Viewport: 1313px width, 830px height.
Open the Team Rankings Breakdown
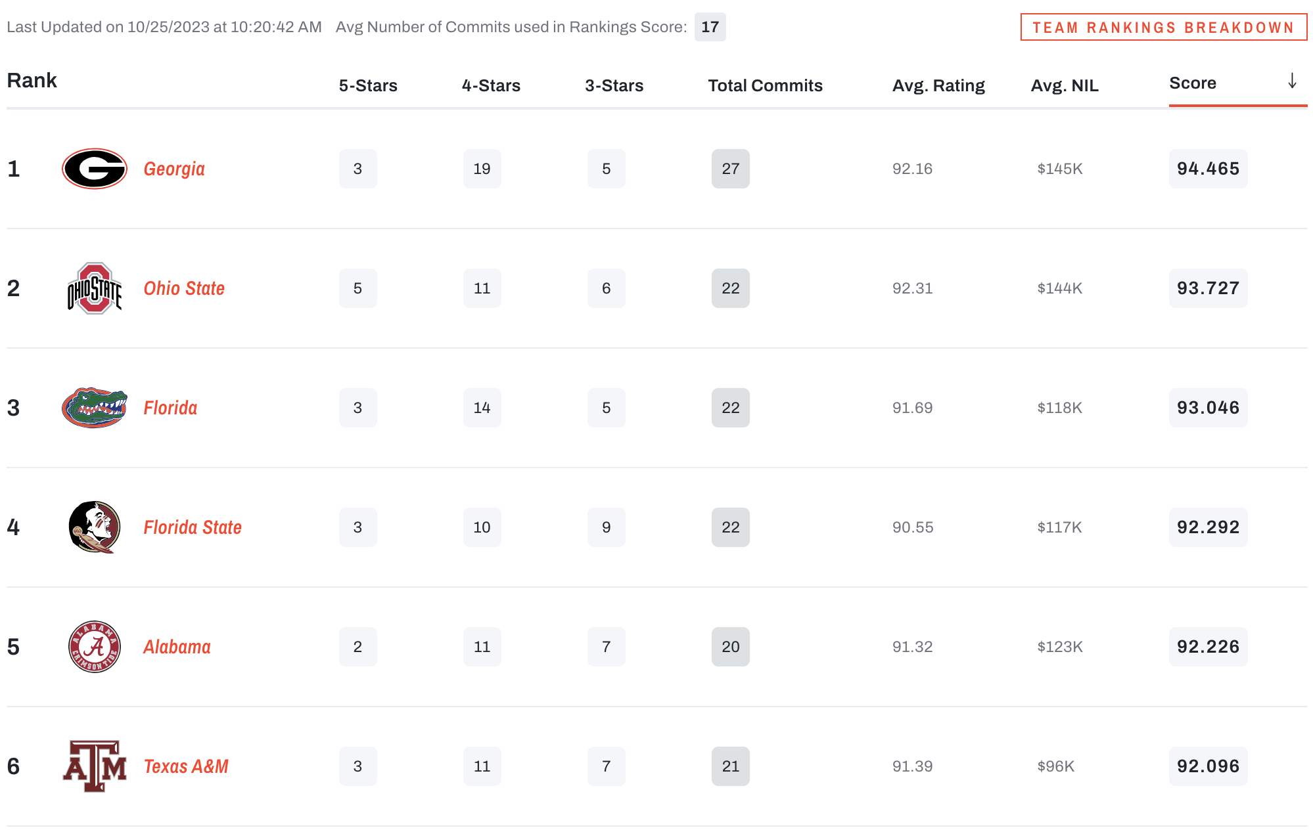pyautogui.click(x=1163, y=28)
